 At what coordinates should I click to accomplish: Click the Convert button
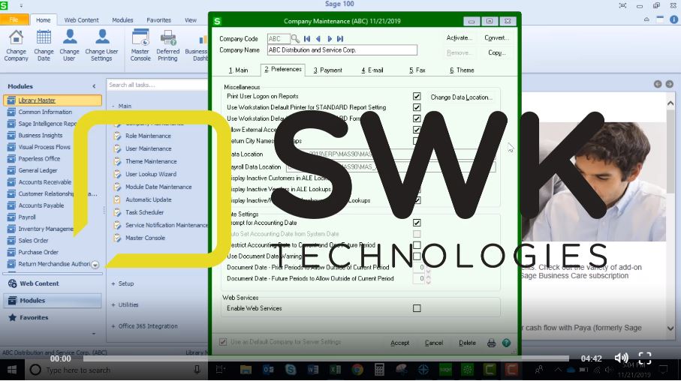pyautogui.click(x=497, y=37)
